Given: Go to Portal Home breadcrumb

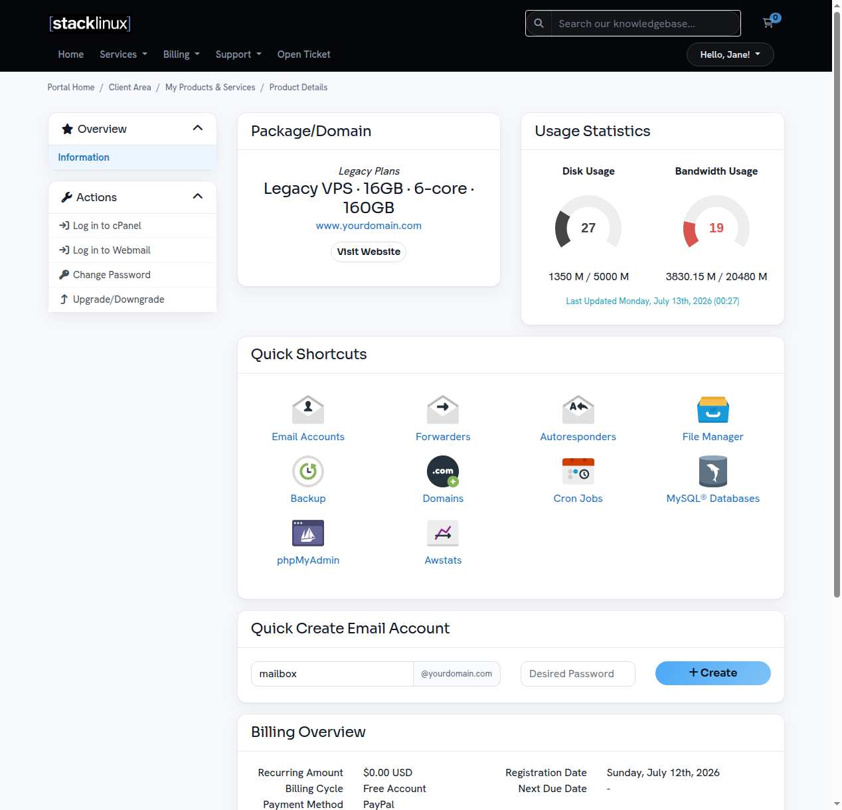Looking at the screenshot, I should (71, 88).
